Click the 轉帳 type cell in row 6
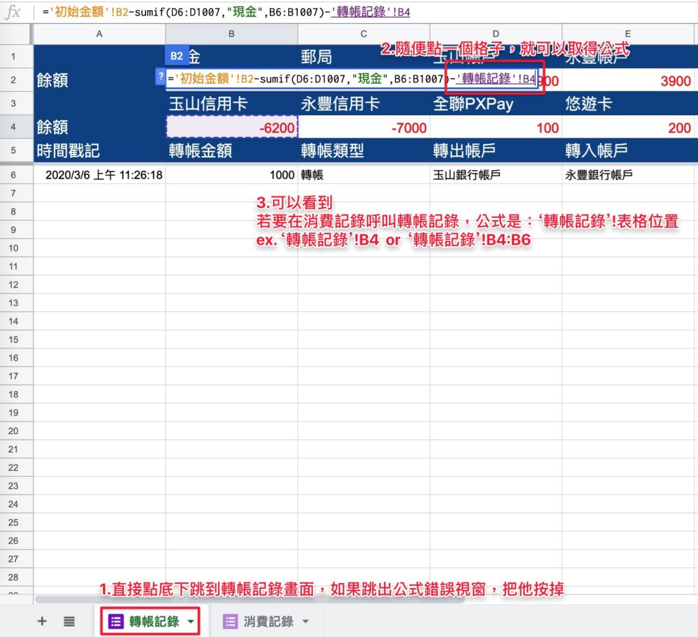 tap(364, 175)
